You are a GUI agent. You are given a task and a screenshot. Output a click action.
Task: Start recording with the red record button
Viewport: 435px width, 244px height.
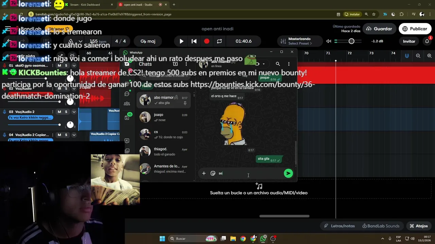tap(207, 41)
